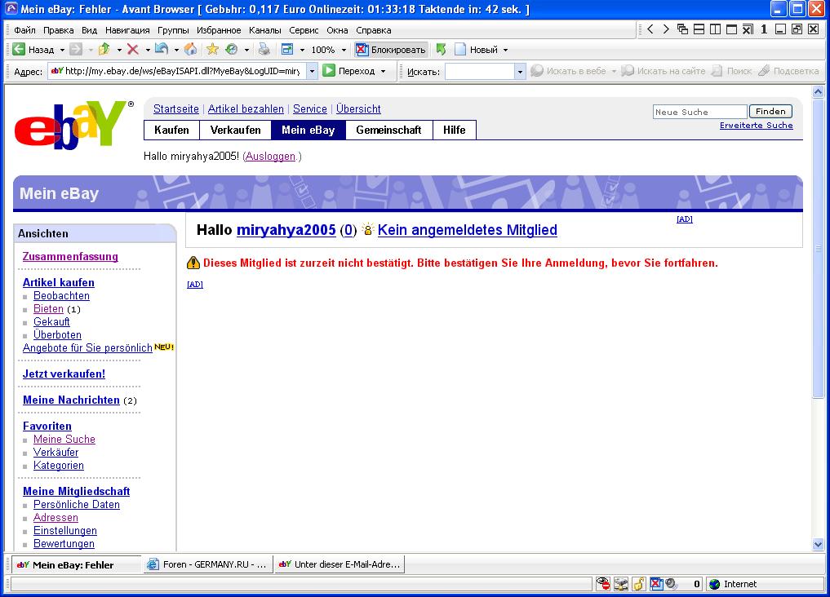Expand the zoom 100% dropdown
Screen dimensions: 830x597
click(344, 50)
